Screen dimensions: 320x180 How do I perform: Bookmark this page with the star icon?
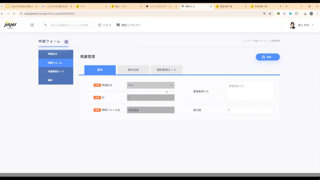point(270,14)
